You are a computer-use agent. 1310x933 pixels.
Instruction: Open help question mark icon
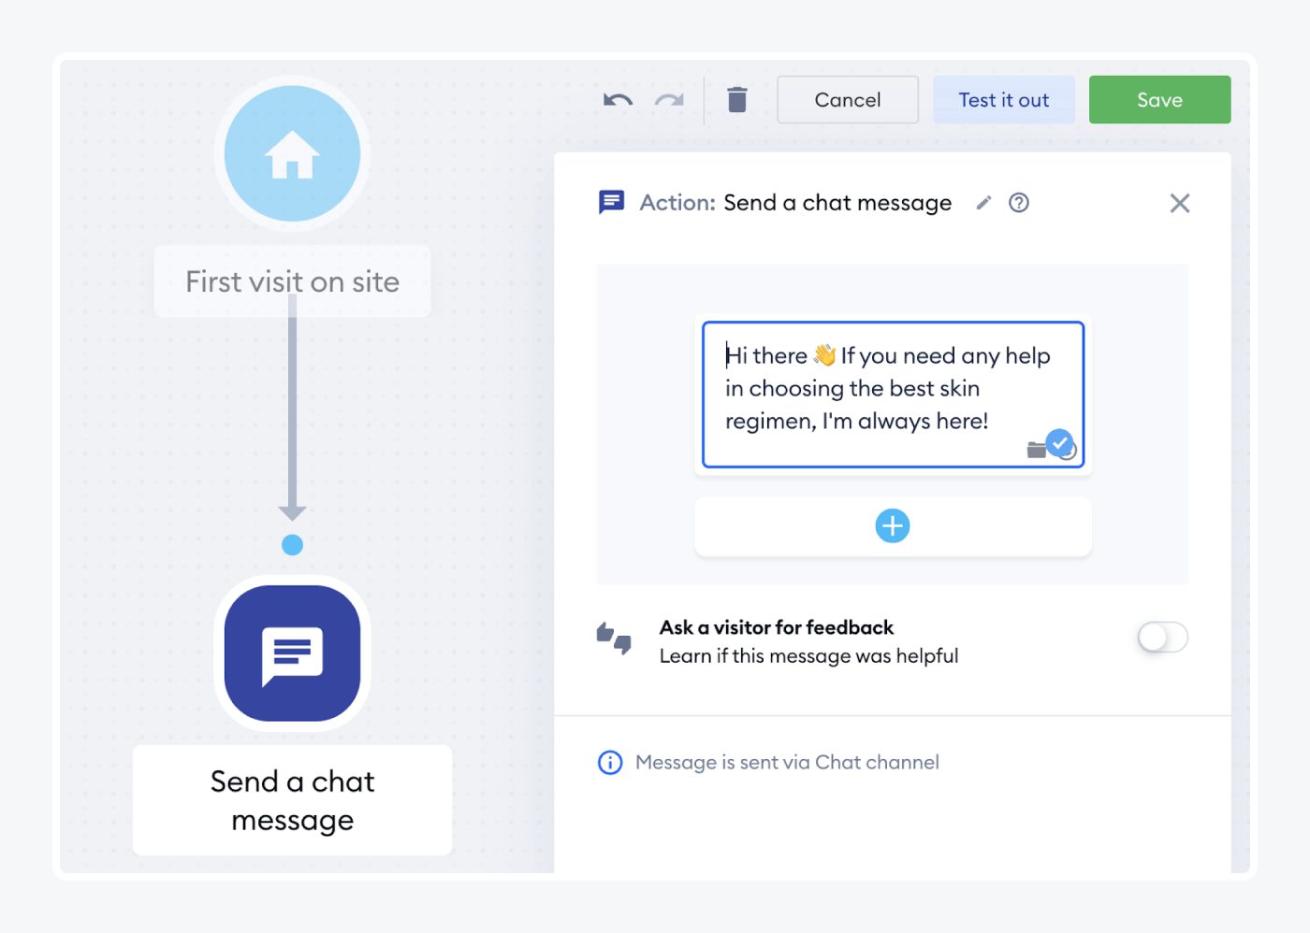tap(1019, 203)
